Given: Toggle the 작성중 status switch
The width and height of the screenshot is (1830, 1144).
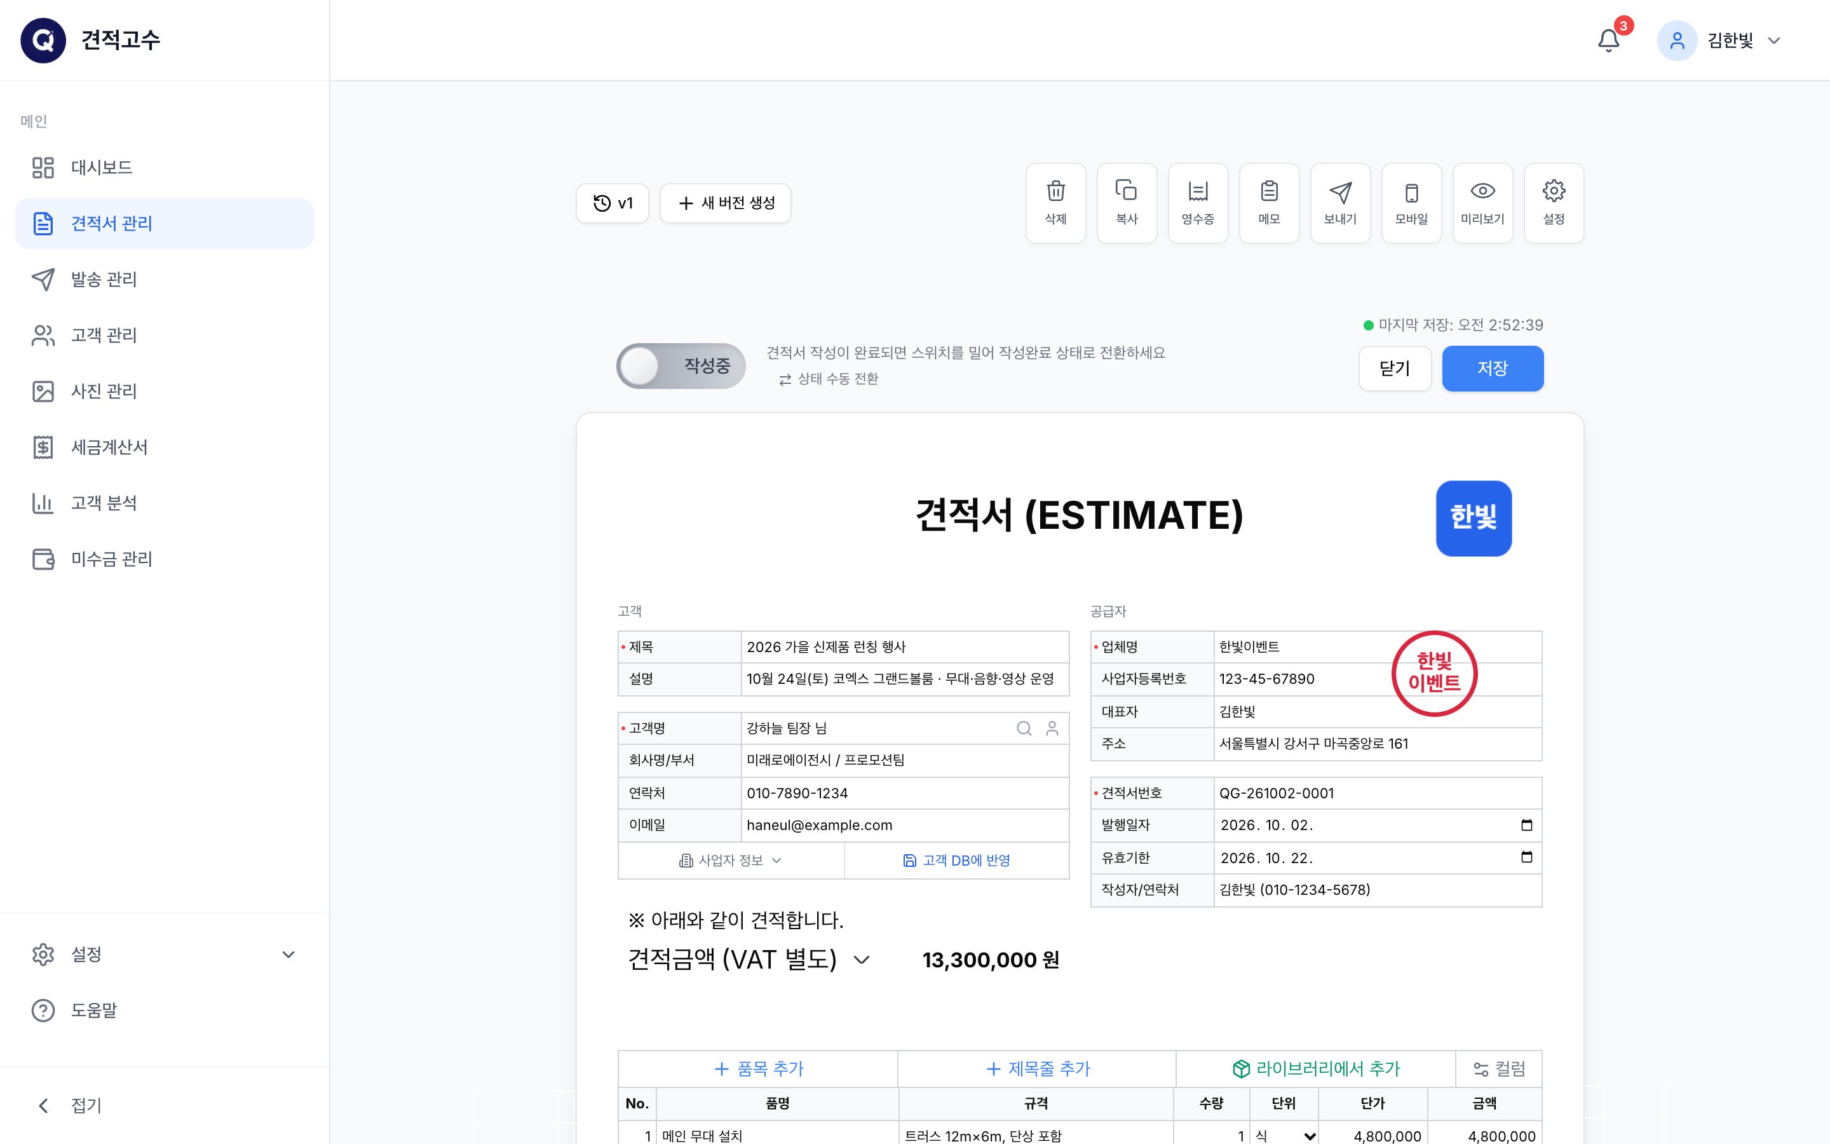Looking at the screenshot, I should coord(681,366).
